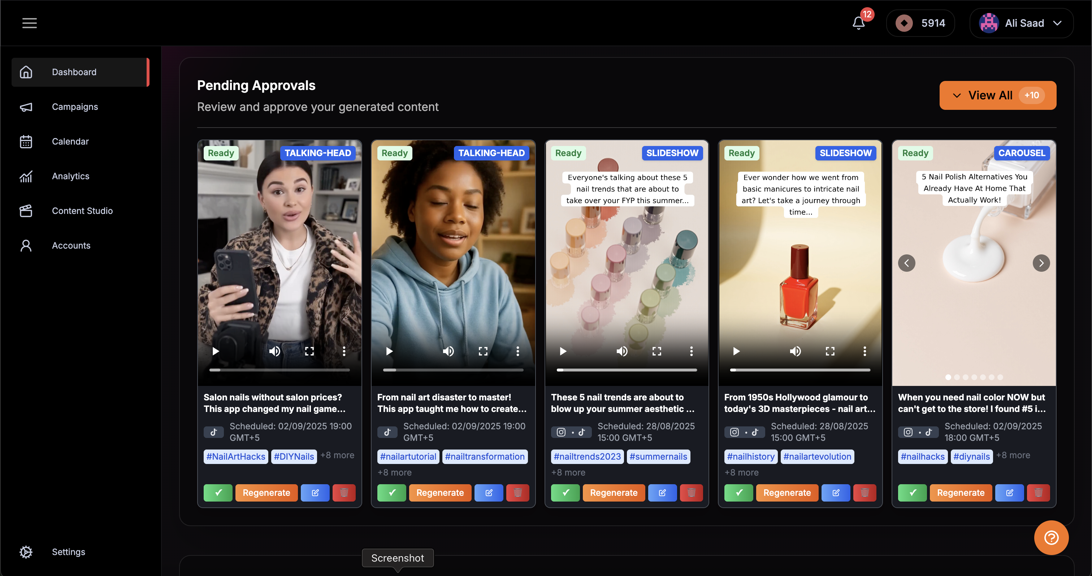
Task: Go to Campaigns in the sidebar
Action: click(75, 107)
